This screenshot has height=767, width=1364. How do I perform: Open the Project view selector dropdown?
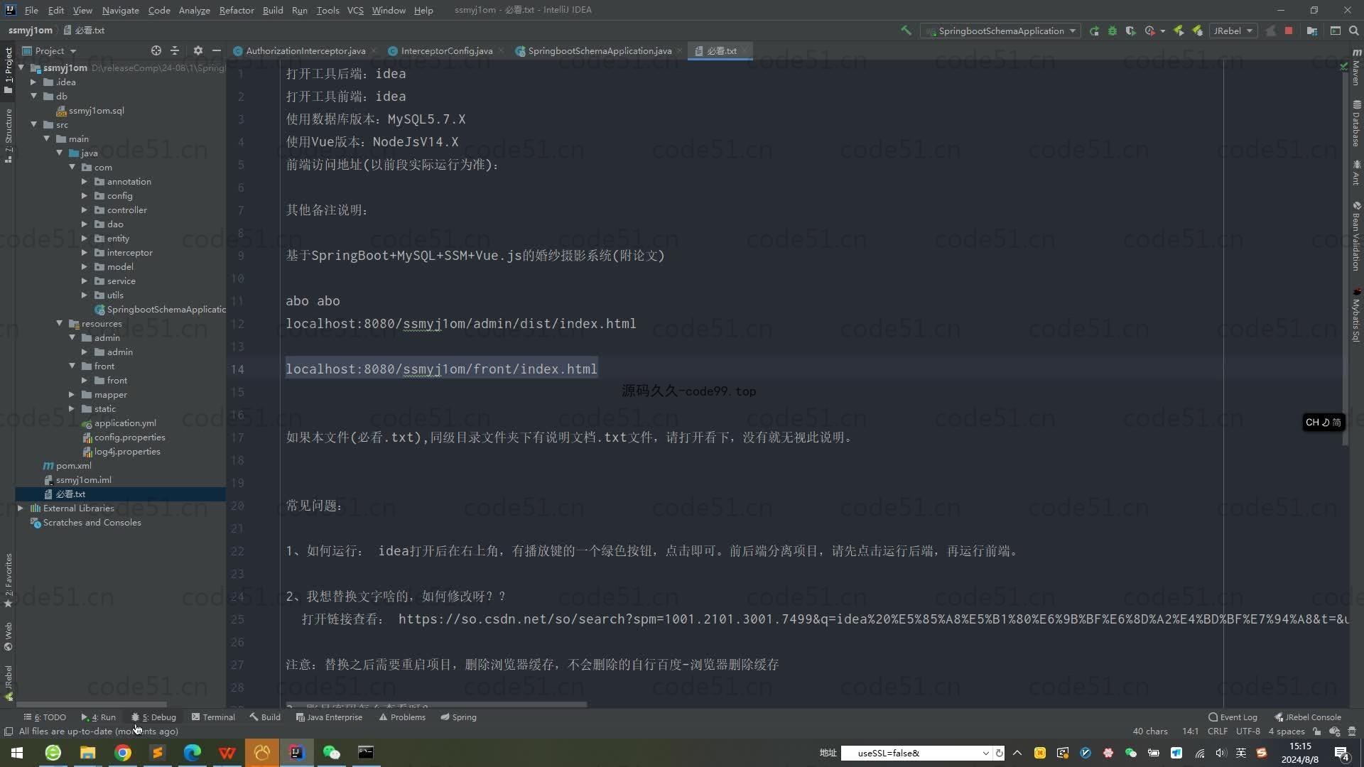(x=49, y=50)
